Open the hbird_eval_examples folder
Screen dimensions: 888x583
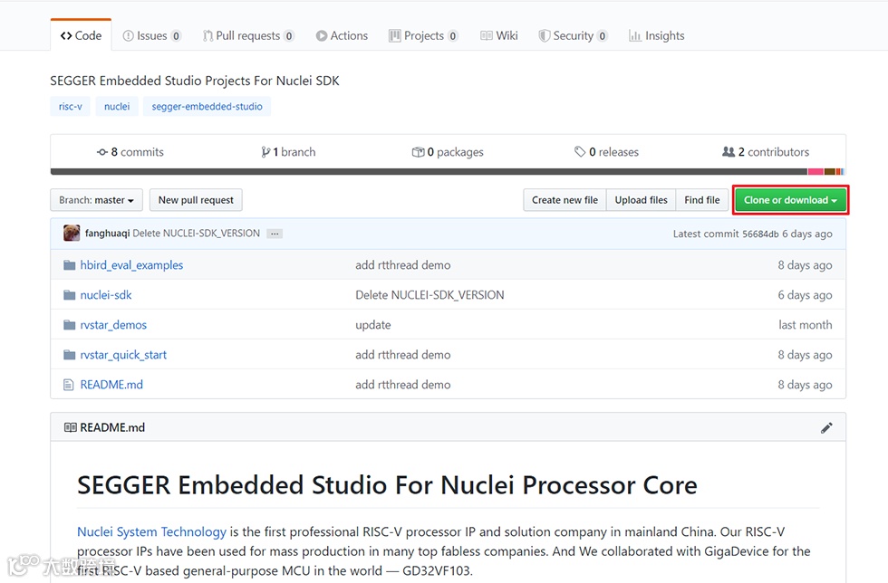click(x=131, y=265)
